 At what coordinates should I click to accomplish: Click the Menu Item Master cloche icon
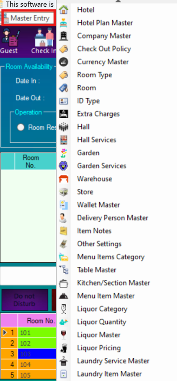(63, 296)
